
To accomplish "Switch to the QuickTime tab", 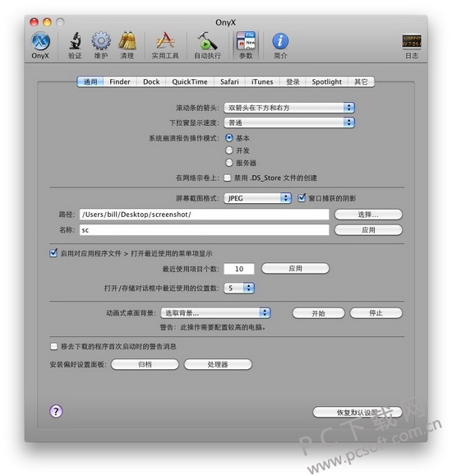I will coord(190,81).
